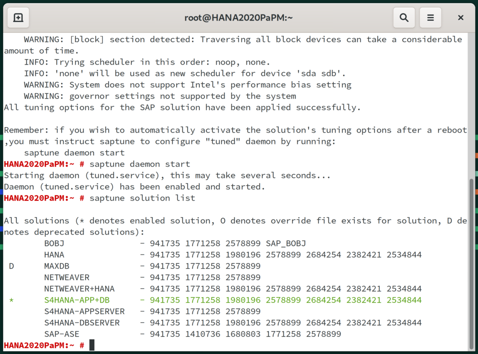Click the S4HANA-DBSERVER solution name
Screen dimensions: 478x354
tap(82, 323)
